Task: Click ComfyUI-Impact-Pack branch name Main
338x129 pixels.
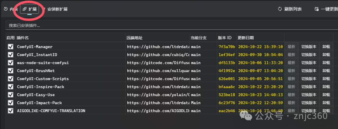Action: coord(196,102)
